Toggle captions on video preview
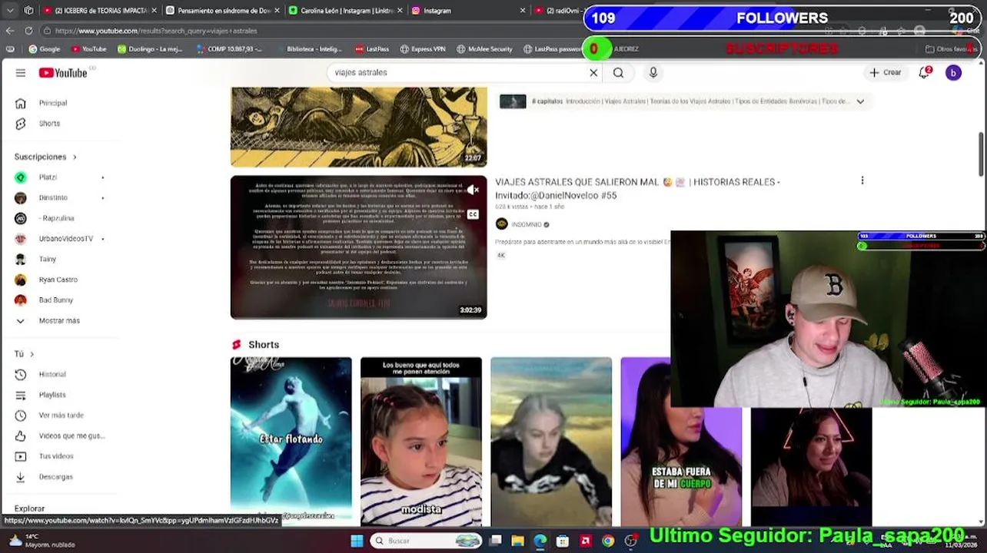This screenshot has width=987, height=553. coord(473,214)
